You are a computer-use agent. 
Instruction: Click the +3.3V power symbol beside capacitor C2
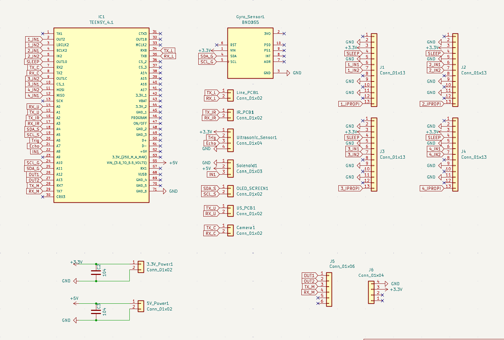pos(76,262)
